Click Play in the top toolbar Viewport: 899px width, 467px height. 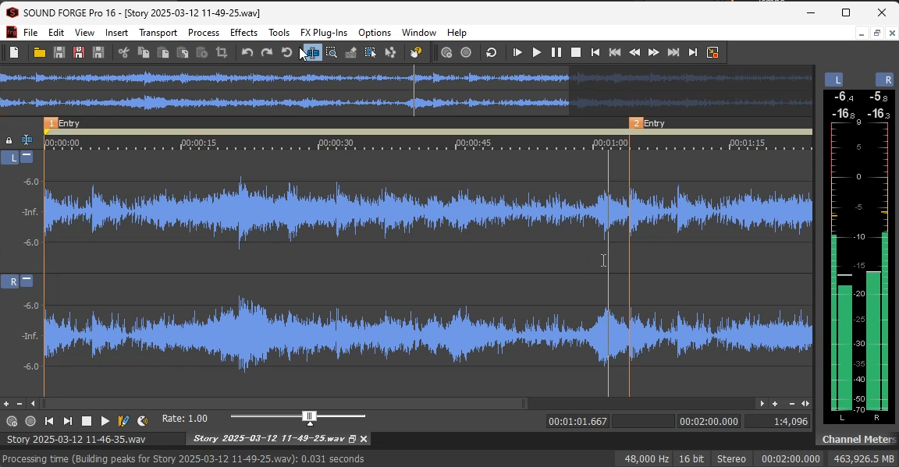coord(537,53)
